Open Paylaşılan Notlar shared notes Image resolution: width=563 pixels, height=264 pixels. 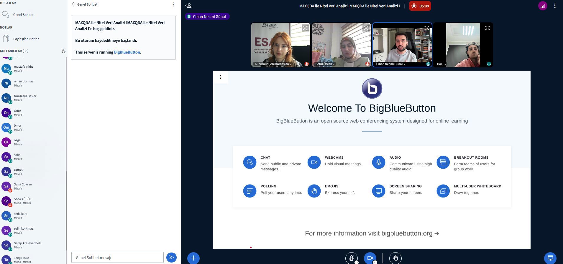point(26,39)
